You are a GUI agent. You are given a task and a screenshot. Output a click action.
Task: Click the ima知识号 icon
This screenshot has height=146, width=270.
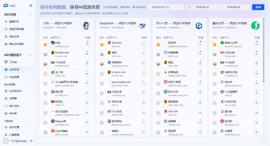tap(222, 102)
